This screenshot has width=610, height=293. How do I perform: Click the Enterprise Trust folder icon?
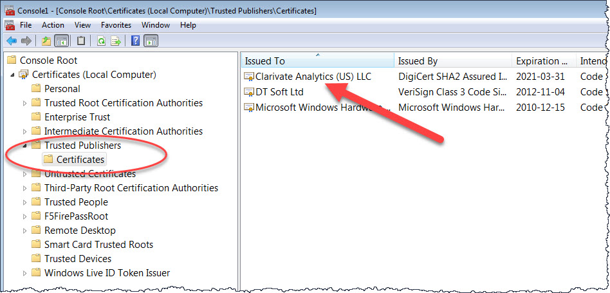(x=36, y=117)
